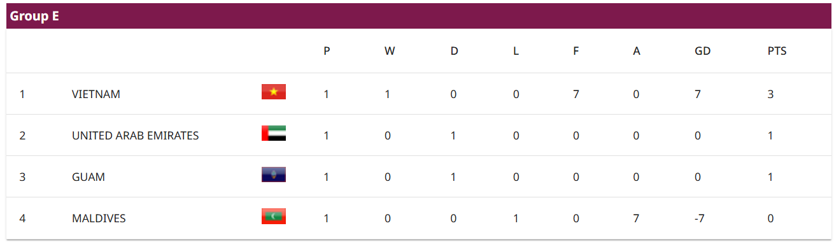The image size is (834, 242).
Task: Select the F column header
Action: [576, 52]
